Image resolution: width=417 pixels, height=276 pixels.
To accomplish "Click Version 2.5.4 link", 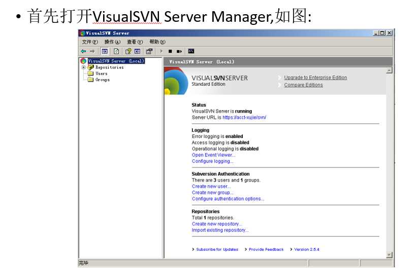I will coord(307,249).
